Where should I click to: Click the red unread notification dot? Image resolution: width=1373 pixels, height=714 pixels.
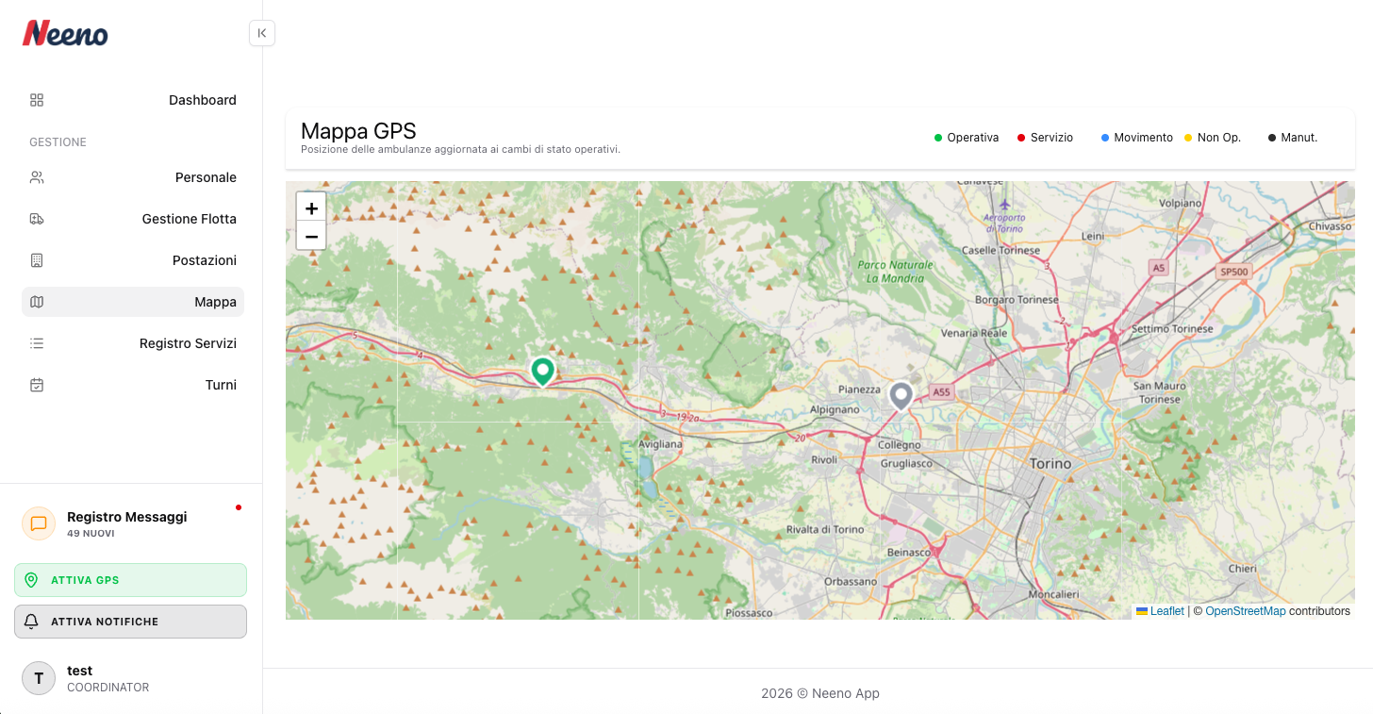(x=239, y=507)
